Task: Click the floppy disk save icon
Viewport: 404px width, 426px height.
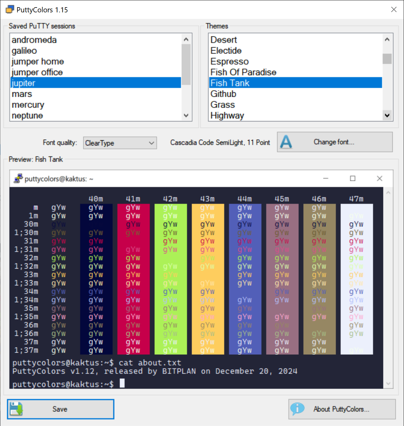Action: coord(16,409)
